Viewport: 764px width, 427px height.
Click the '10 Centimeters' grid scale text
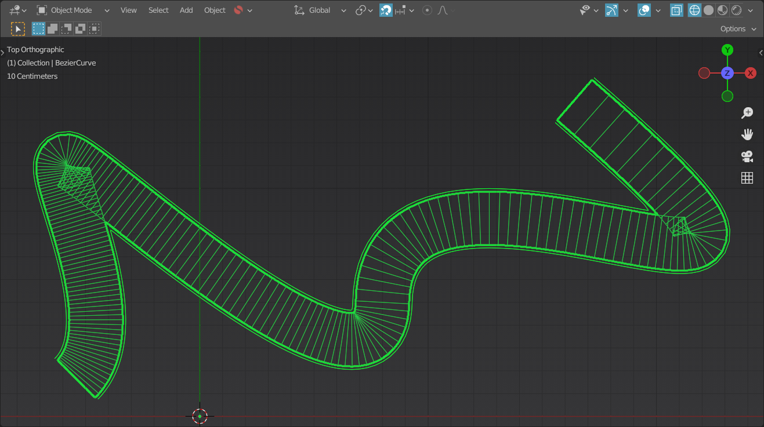(32, 76)
